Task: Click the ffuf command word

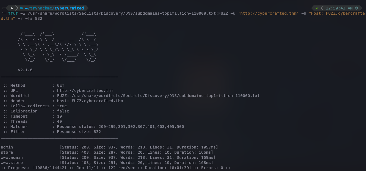Action: click(x=13, y=13)
